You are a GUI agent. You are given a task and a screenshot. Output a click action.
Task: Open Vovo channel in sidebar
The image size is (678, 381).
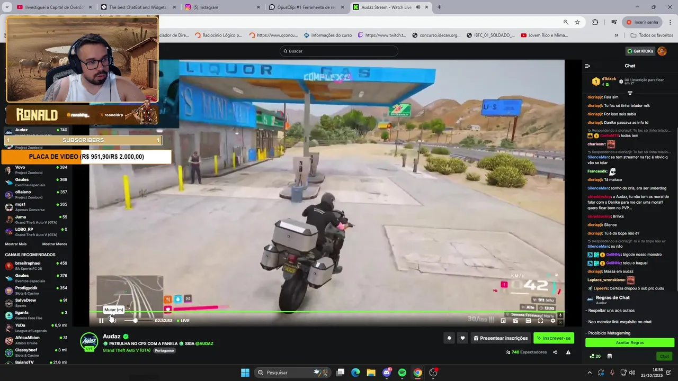click(x=36, y=170)
